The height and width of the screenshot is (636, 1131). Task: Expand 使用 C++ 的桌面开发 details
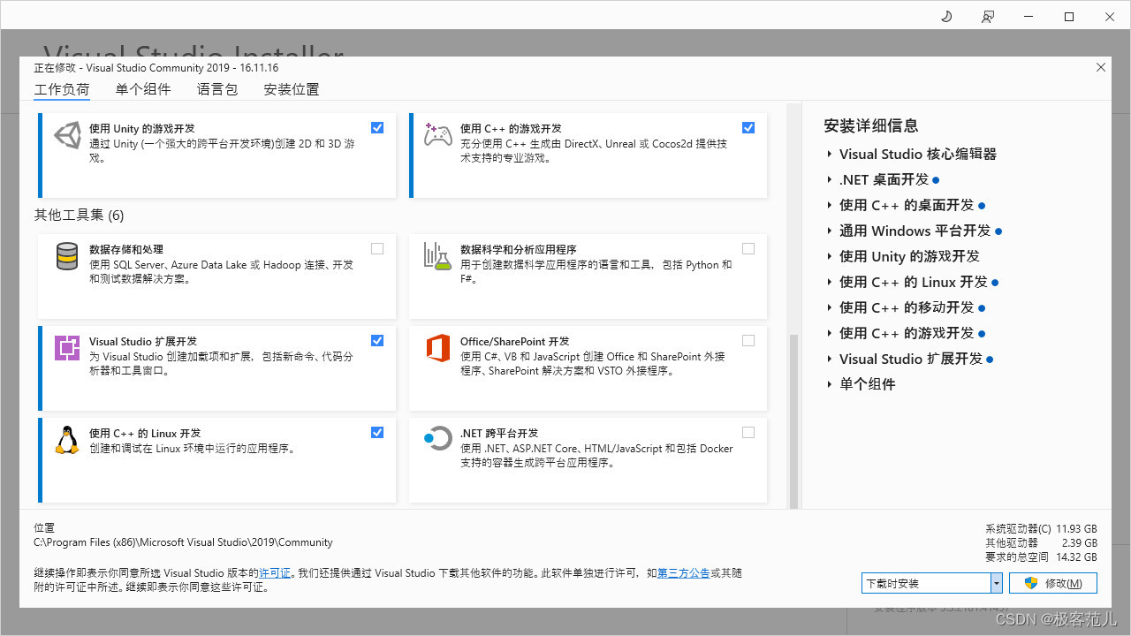tap(830, 206)
